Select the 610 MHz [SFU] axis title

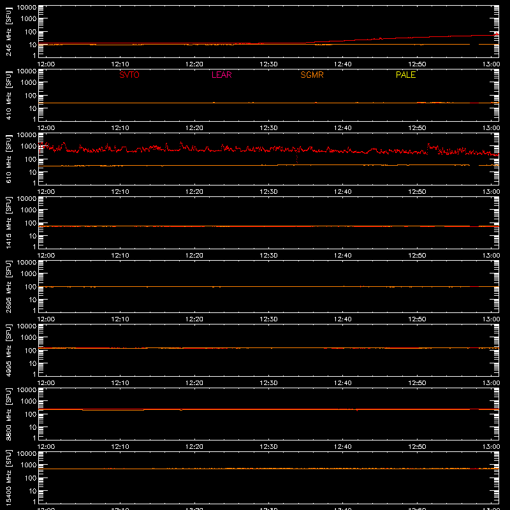point(9,159)
